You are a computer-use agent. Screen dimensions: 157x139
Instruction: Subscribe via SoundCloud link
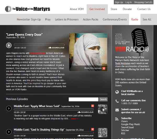[127, 127]
